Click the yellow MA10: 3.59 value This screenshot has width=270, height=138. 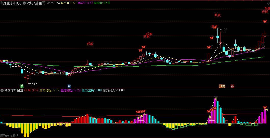pos(69,3)
